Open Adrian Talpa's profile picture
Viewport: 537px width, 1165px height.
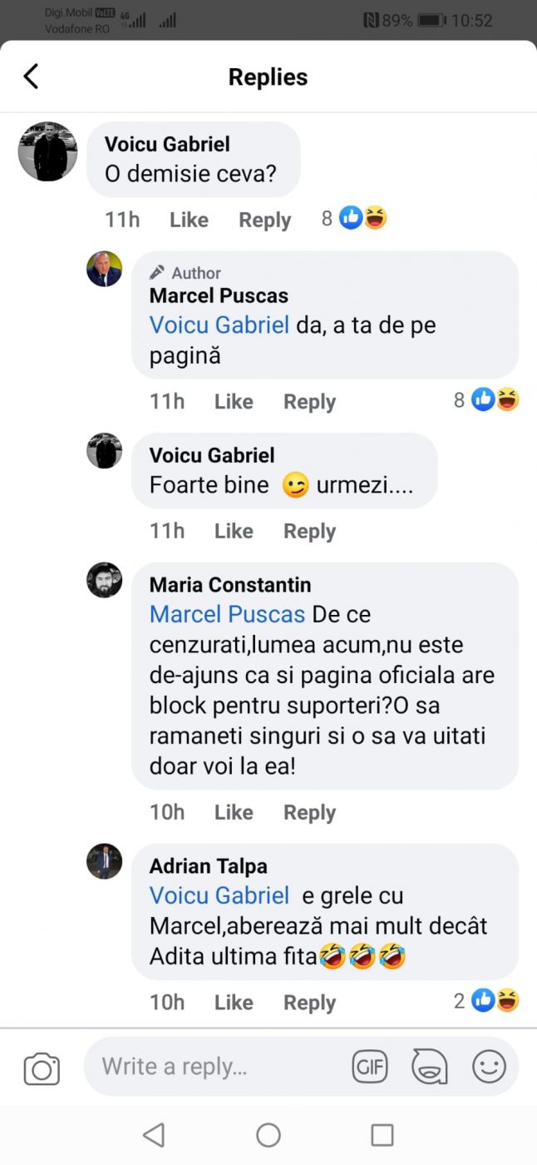(x=105, y=861)
